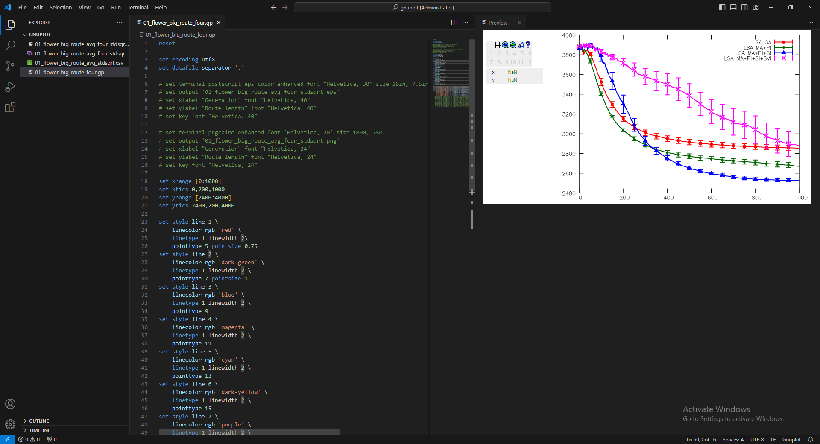Open the Extensions view

click(10, 107)
